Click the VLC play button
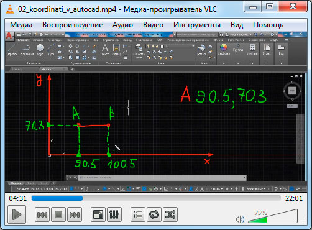Image resolution: width=312 pixels, height=230 pixels. coord(17,214)
